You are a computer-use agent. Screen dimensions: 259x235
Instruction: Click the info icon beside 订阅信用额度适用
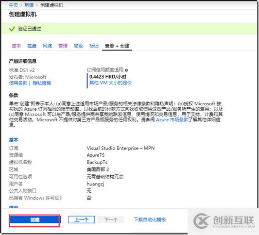tap(126, 70)
